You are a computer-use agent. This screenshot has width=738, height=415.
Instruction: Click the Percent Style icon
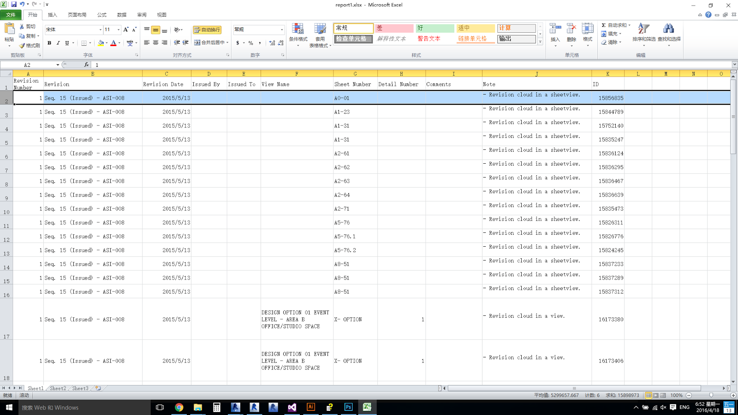tap(251, 43)
